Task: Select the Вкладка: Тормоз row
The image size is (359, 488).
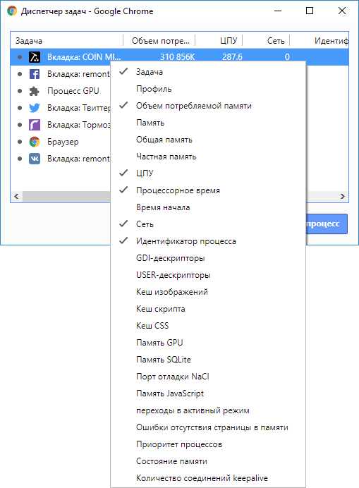Action: click(x=61, y=125)
